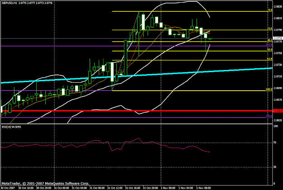
Task: Click the 31 Oct 20:00 time label
Action: [150, 188]
